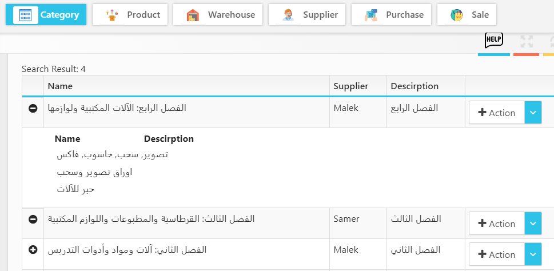Click the Action button for الفصل الثاني
This screenshot has height=271, width=554.
click(497, 254)
